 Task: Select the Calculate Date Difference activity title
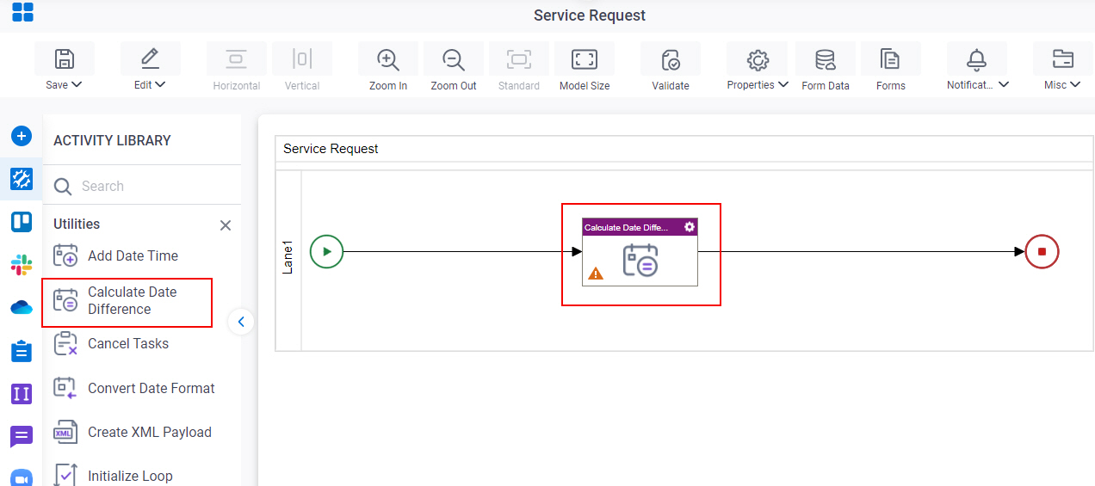pyautogui.click(x=626, y=228)
